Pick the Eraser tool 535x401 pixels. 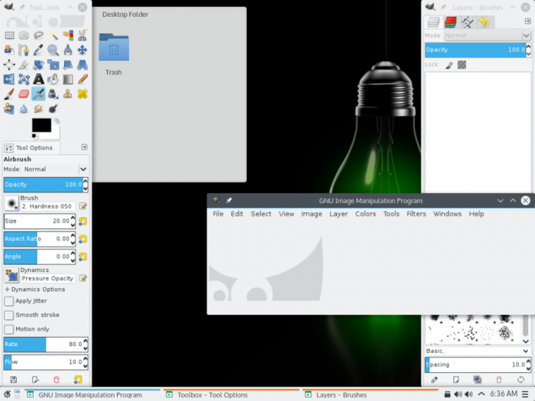[24, 94]
